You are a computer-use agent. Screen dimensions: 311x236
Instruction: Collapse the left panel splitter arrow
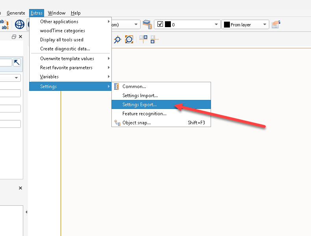(26, 212)
